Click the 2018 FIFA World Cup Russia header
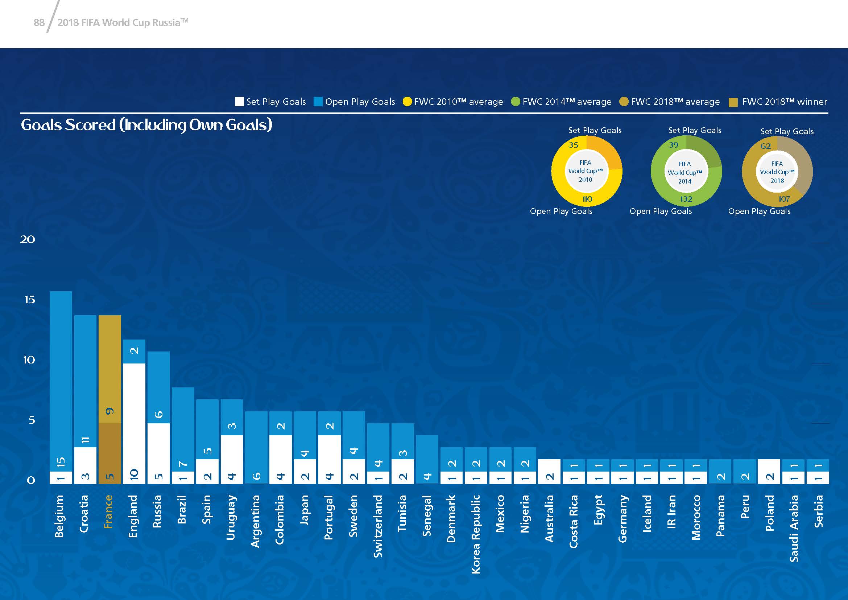 (x=123, y=23)
